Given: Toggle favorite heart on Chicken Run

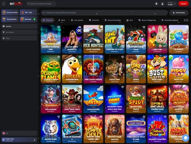Looking at the screenshot, I should click(x=80, y=57).
